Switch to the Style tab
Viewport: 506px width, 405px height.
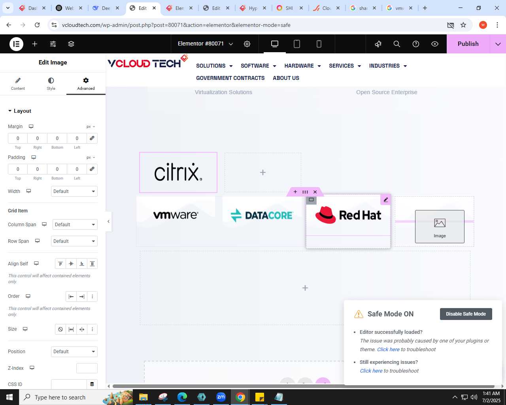point(51,84)
